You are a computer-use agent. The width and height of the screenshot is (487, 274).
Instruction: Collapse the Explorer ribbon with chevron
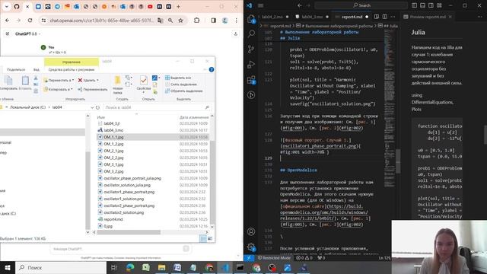coord(205,69)
